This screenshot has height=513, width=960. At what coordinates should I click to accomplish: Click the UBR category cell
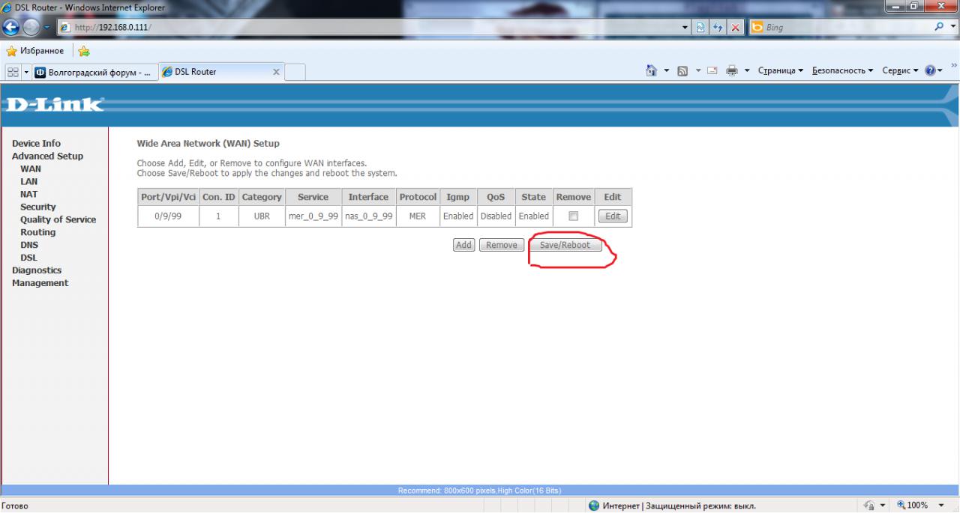(262, 216)
